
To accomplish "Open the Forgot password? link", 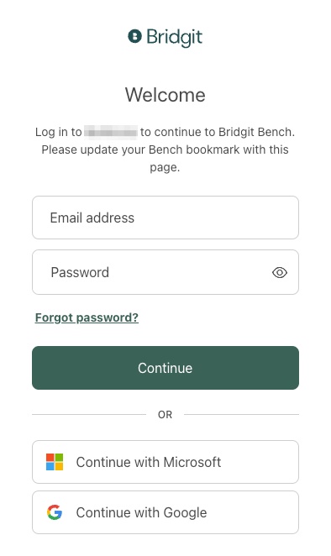I will (x=87, y=317).
